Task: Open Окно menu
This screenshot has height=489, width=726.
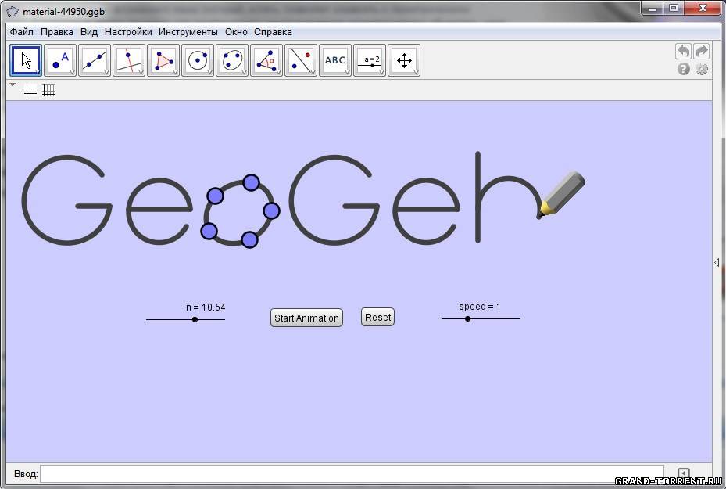Action: (x=236, y=32)
